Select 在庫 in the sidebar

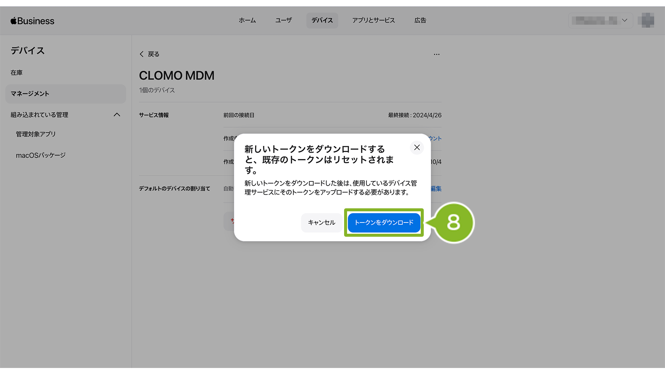[x=16, y=73]
